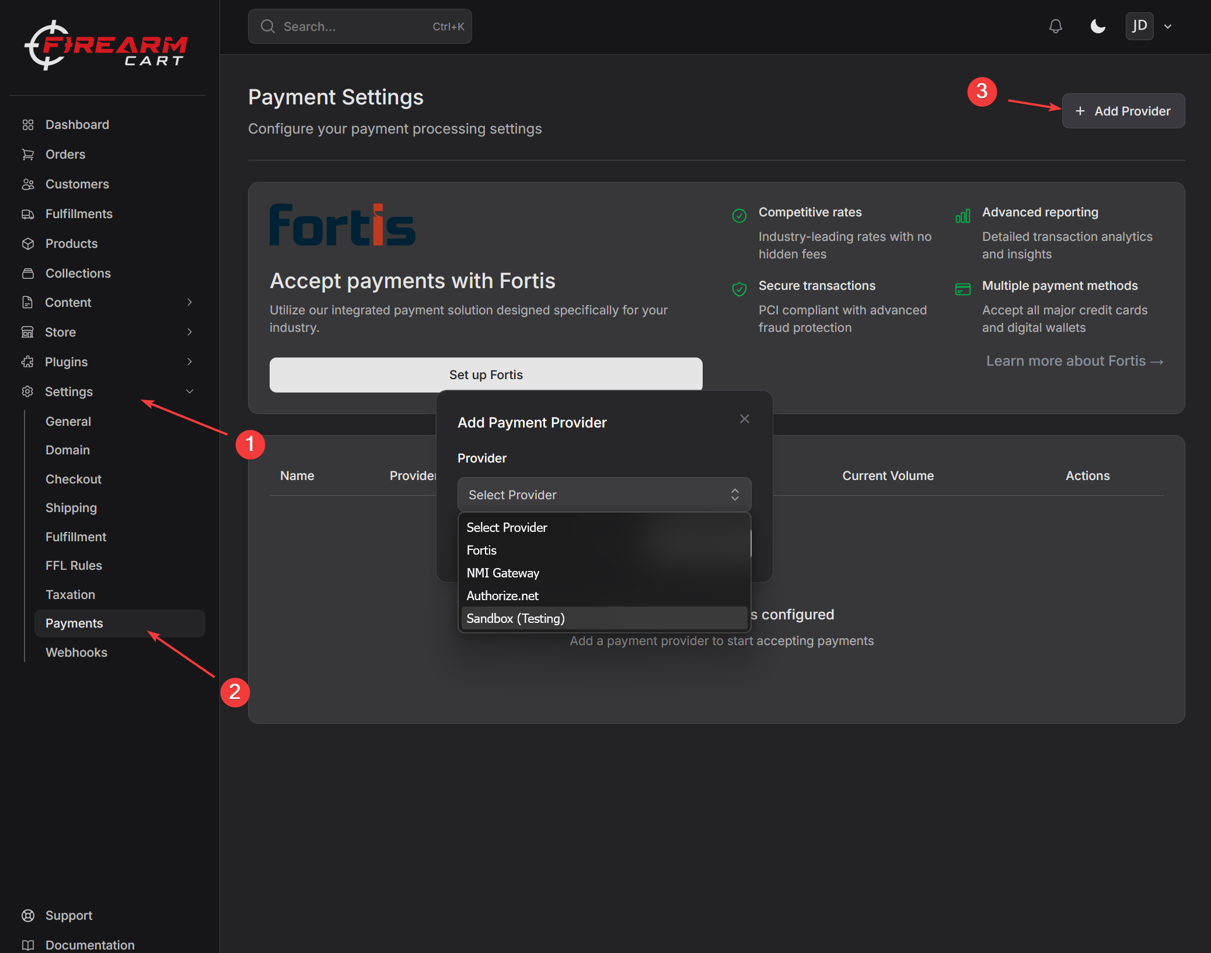Click the Collections icon in sidebar
1211x953 pixels.
27,274
